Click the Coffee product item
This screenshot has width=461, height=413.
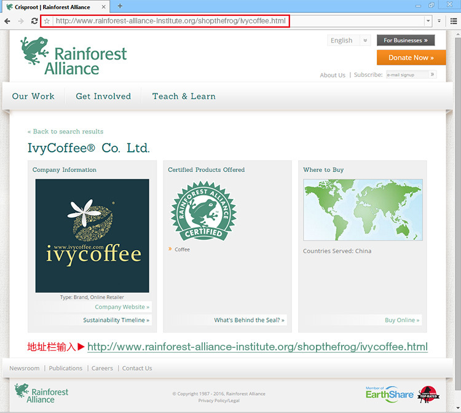click(x=182, y=250)
